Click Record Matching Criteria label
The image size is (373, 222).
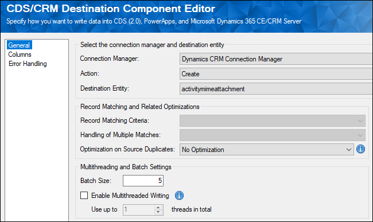coord(115,120)
